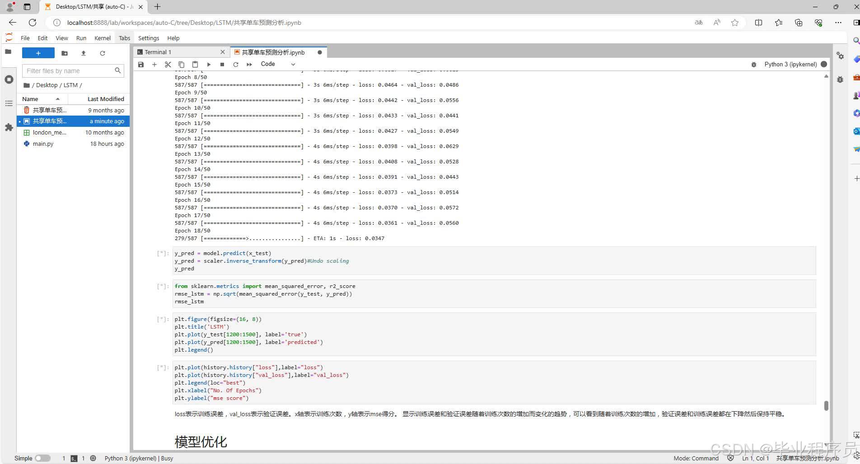Click Python 3 (ipykernel) | Busy status

[x=139, y=458]
